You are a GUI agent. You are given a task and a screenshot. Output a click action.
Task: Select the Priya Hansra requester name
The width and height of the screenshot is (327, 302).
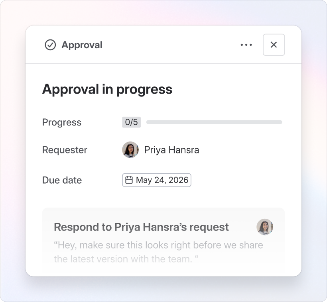coord(171,150)
